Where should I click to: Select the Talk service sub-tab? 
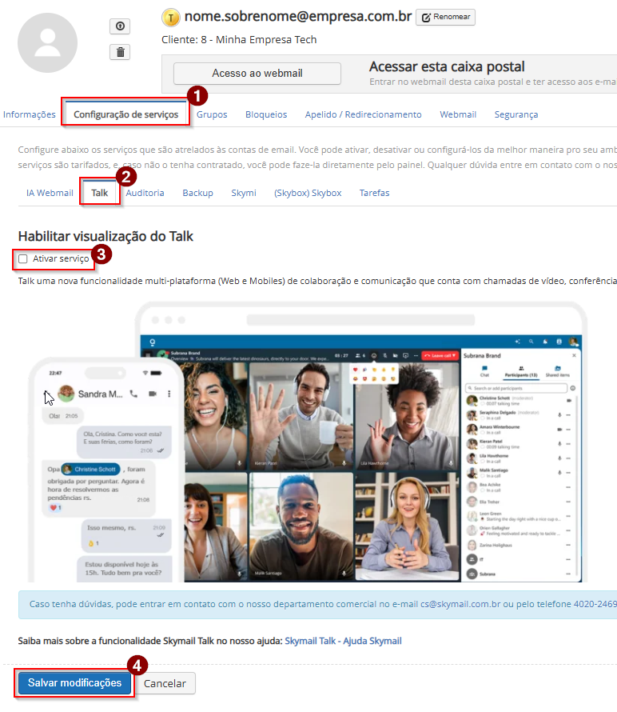point(100,193)
